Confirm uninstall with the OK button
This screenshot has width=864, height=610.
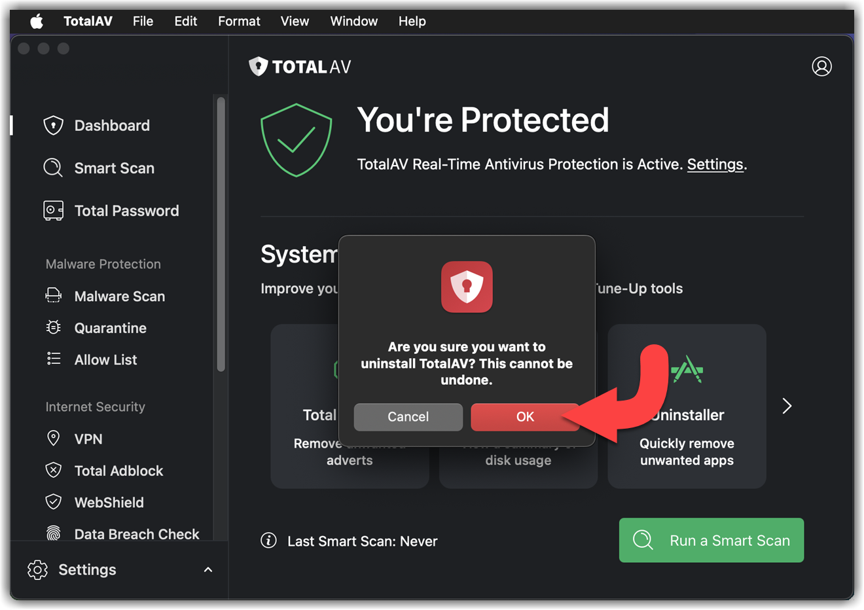(525, 417)
